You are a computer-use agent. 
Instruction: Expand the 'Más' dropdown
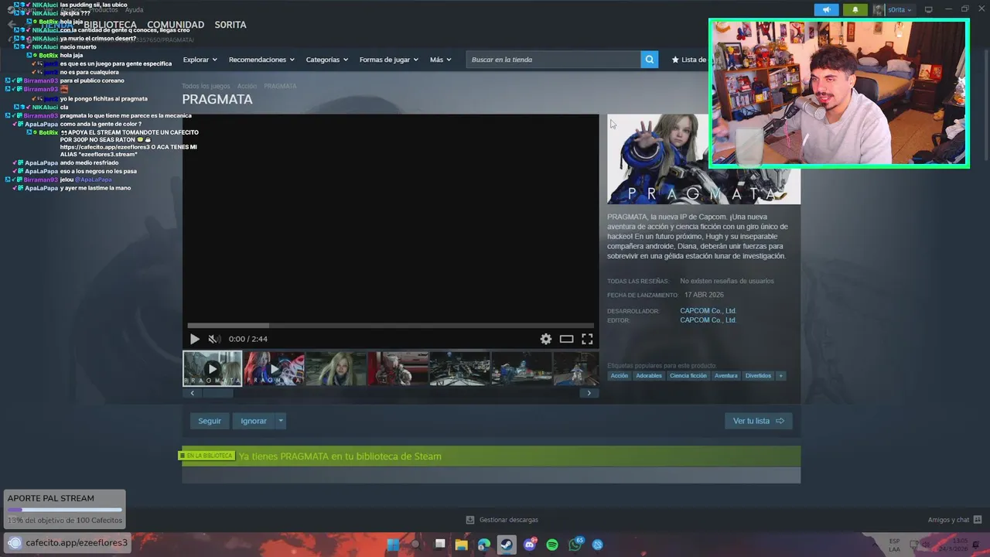tap(441, 60)
